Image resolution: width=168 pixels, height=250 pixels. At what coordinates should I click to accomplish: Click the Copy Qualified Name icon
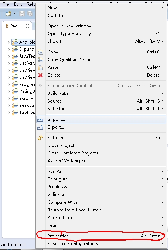tap(40, 60)
